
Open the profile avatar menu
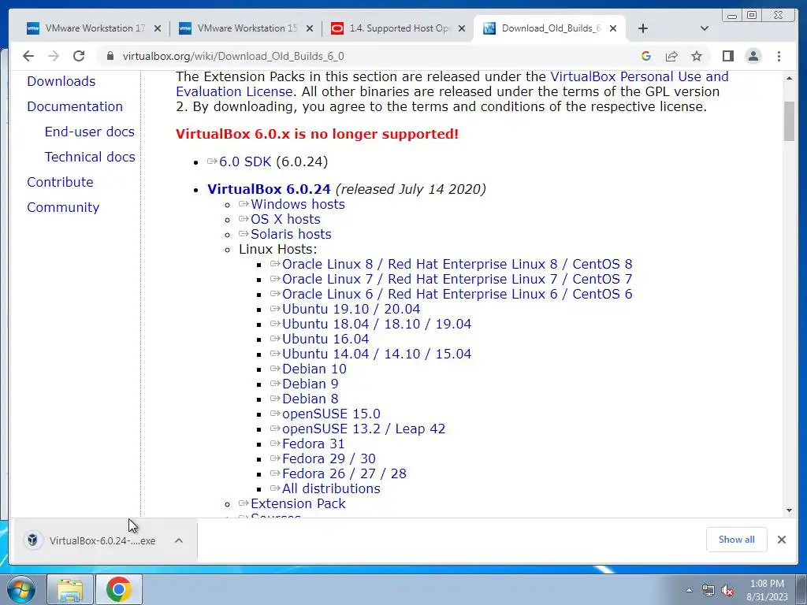[x=753, y=56]
